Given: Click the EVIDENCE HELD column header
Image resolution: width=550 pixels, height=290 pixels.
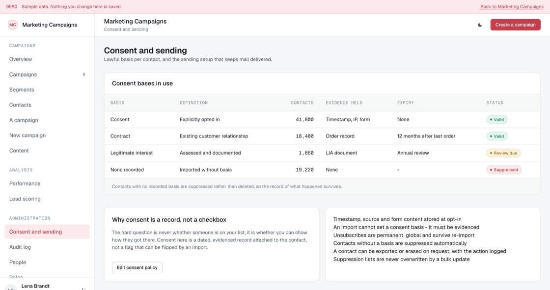Looking at the screenshot, I should [x=344, y=103].
